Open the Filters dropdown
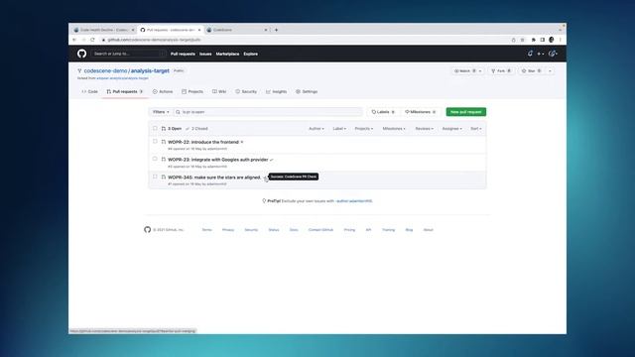 [161, 112]
